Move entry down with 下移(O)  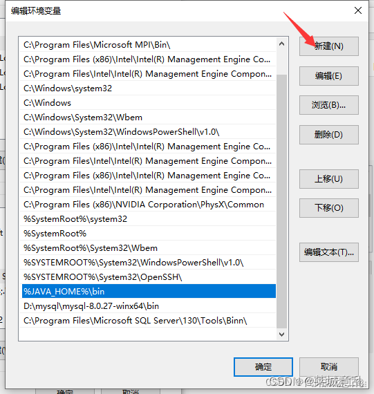(329, 208)
